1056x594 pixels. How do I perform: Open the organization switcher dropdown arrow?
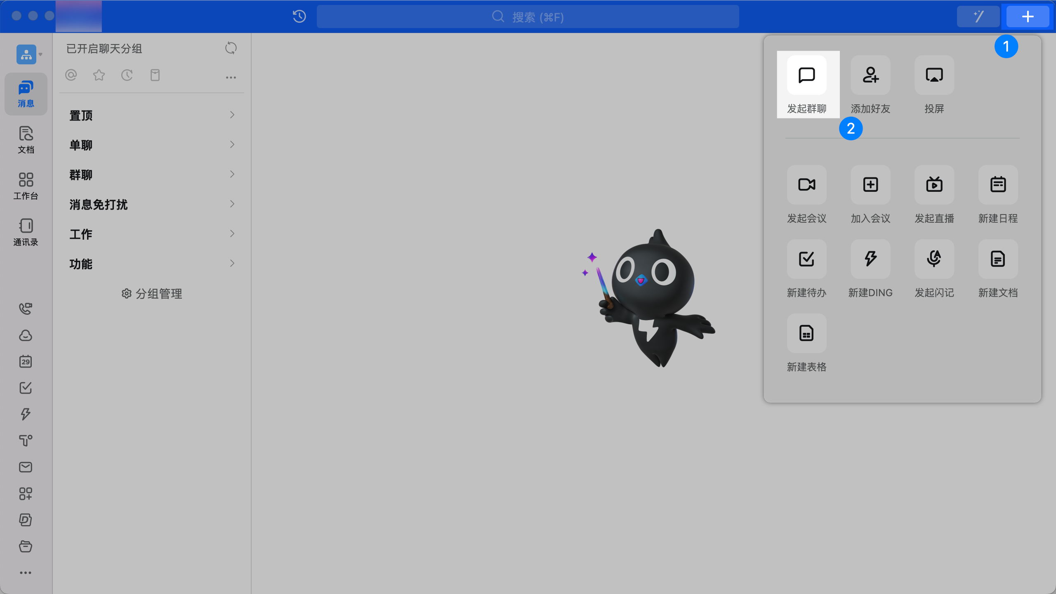[40, 54]
